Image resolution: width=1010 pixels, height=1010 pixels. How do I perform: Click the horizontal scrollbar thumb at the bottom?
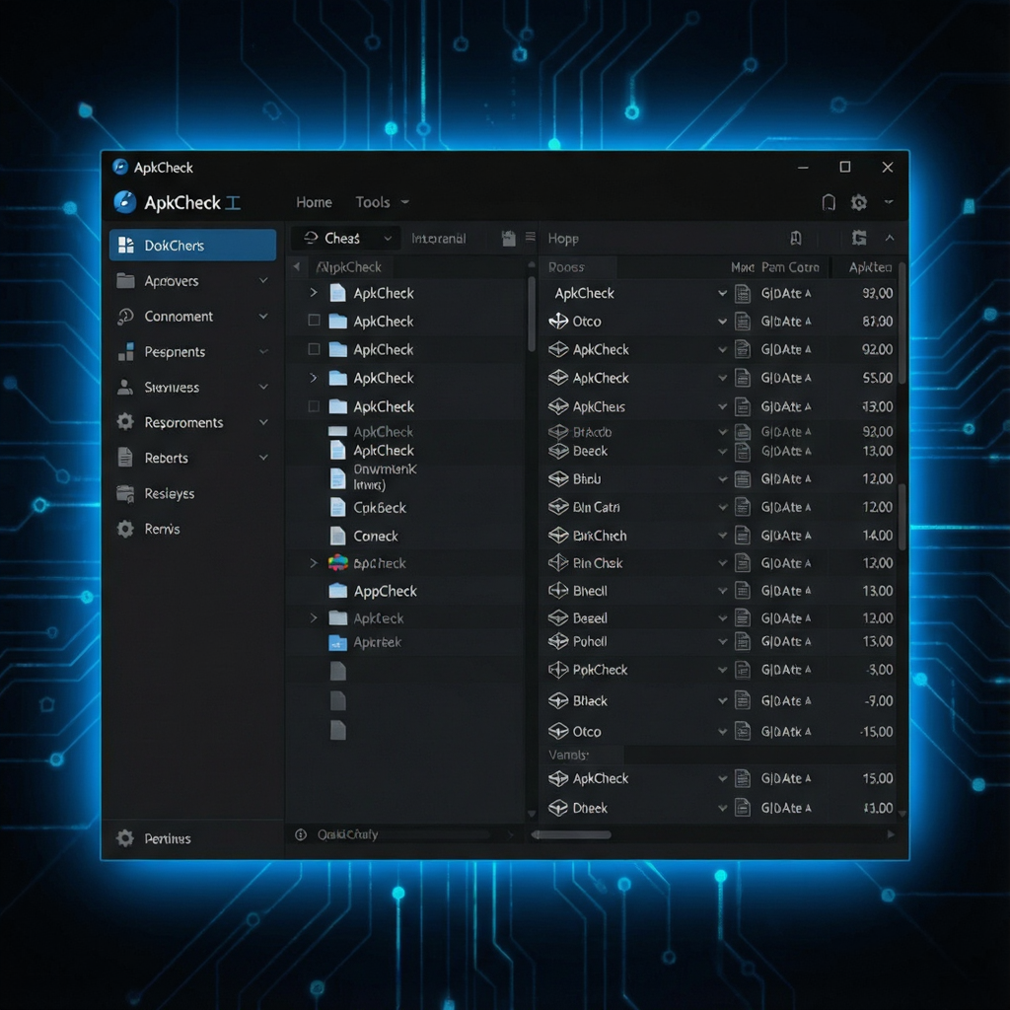572,834
